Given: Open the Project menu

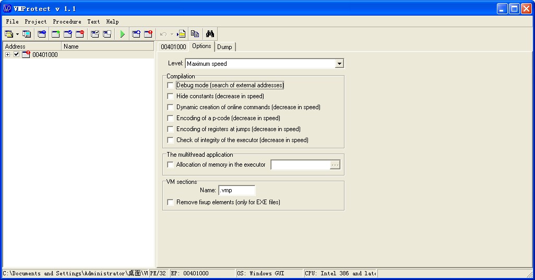Looking at the screenshot, I should coord(36,21).
